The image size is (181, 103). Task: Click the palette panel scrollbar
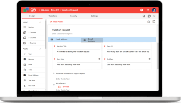click(46, 34)
